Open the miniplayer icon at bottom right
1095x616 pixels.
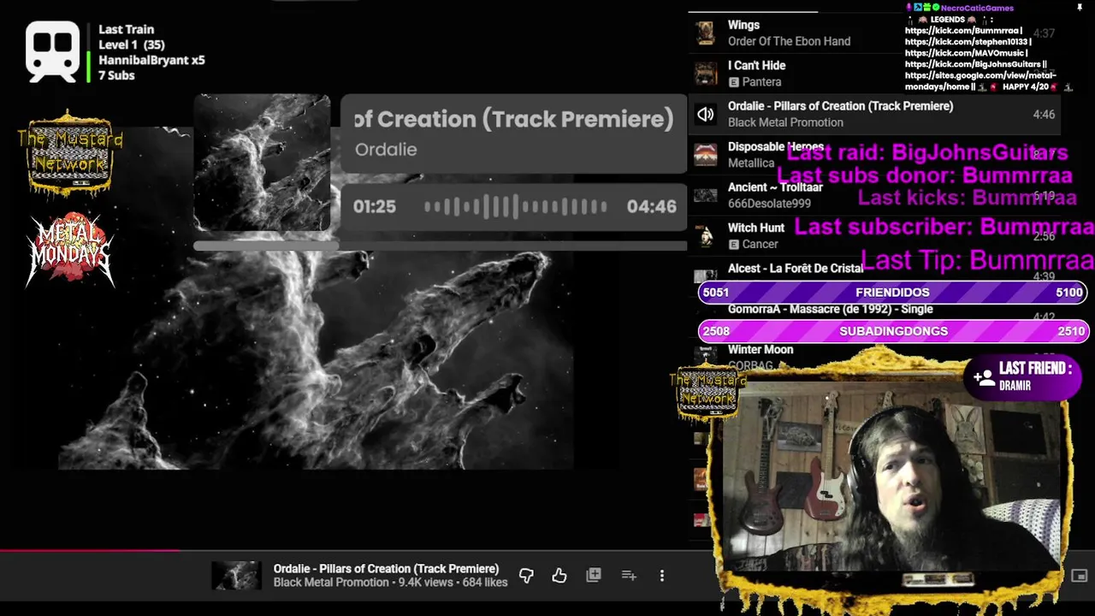[1080, 576]
